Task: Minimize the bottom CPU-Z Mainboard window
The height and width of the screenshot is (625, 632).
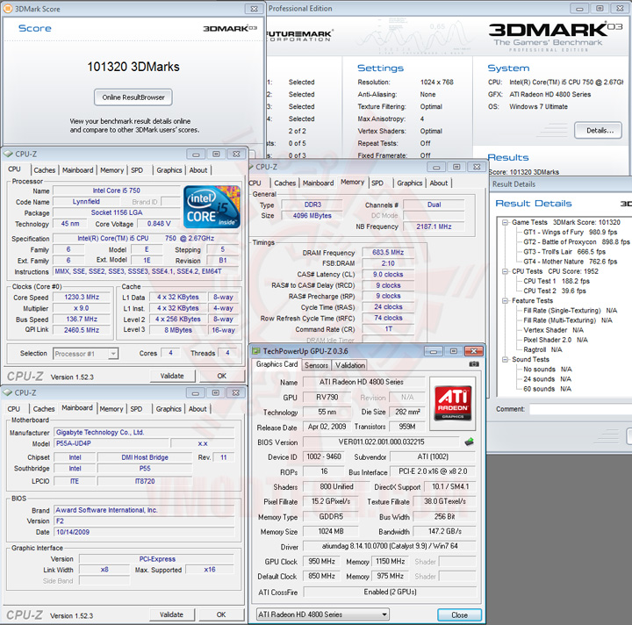Action: [x=196, y=393]
